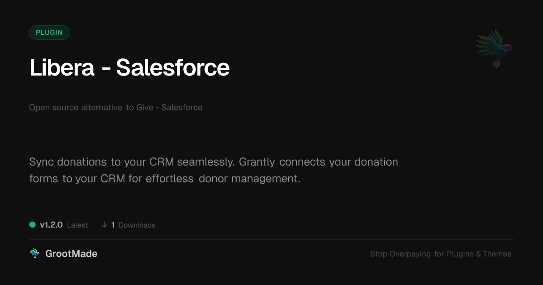Click the downloads arrow icon
The width and height of the screenshot is (543, 285).
[104, 225]
